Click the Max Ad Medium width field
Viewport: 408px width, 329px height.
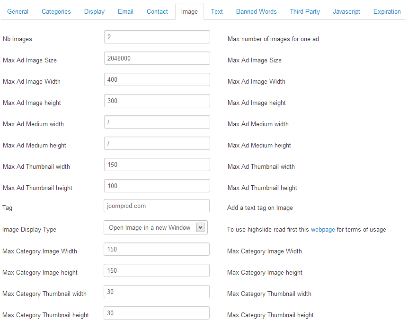tap(157, 122)
